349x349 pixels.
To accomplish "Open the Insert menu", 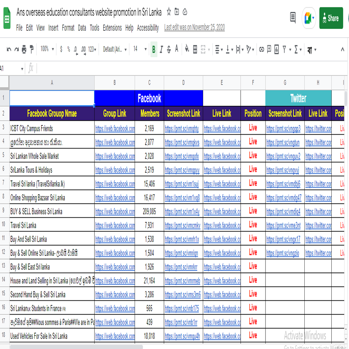I will pos(53,28).
